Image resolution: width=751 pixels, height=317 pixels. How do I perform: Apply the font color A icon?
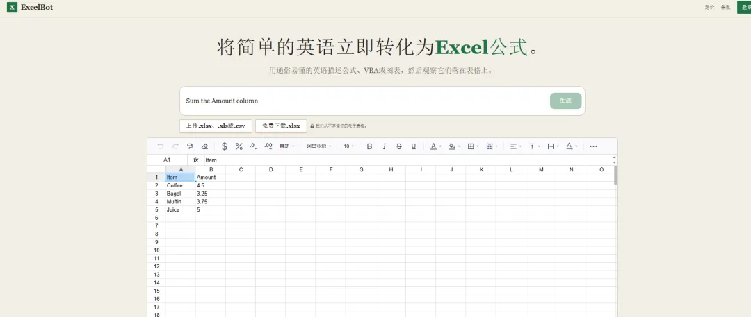[433, 146]
